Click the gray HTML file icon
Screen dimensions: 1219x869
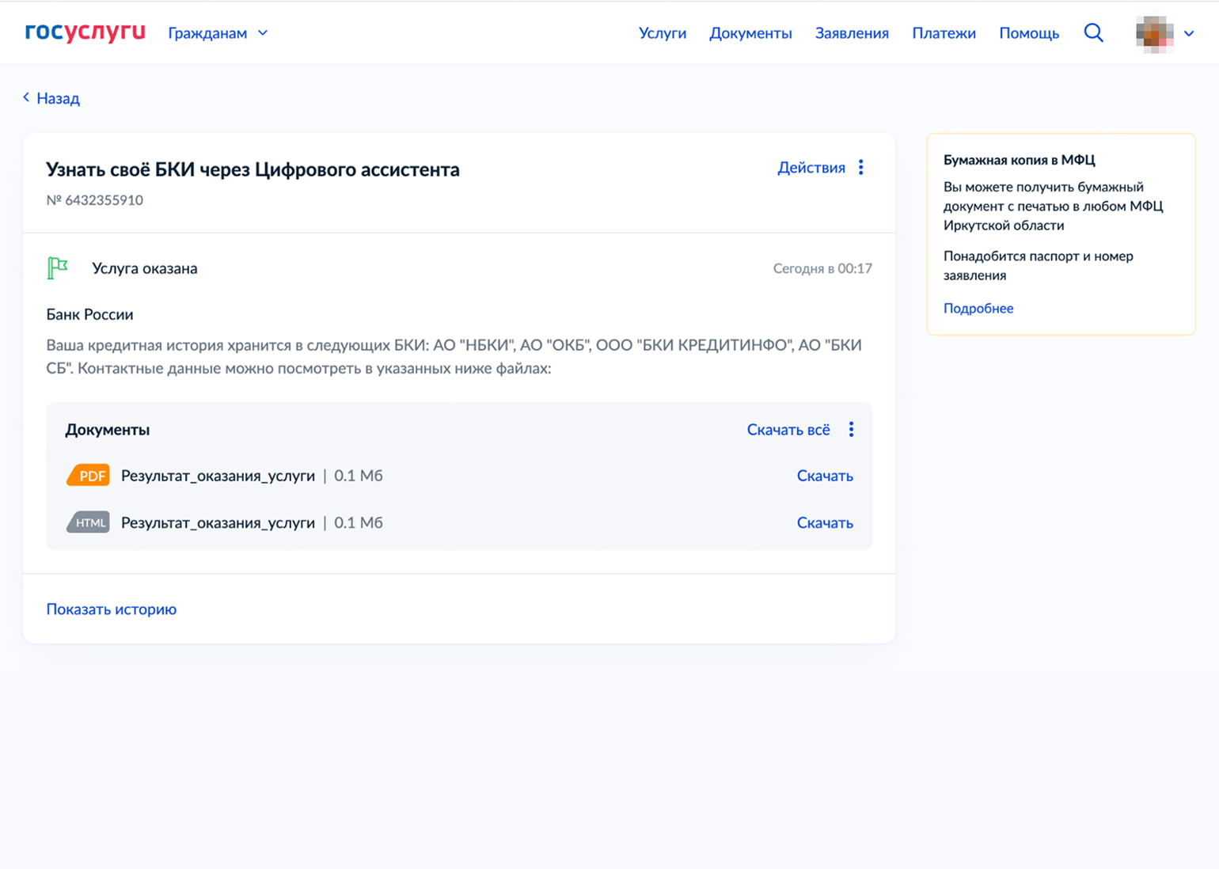pyautogui.click(x=88, y=522)
